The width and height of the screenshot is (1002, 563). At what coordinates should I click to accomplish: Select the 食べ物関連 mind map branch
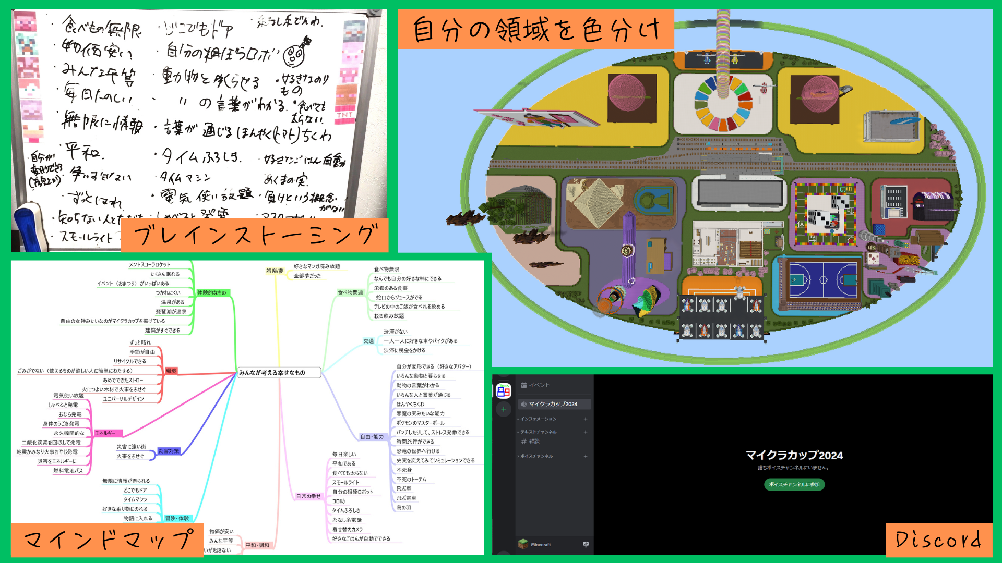point(350,293)
